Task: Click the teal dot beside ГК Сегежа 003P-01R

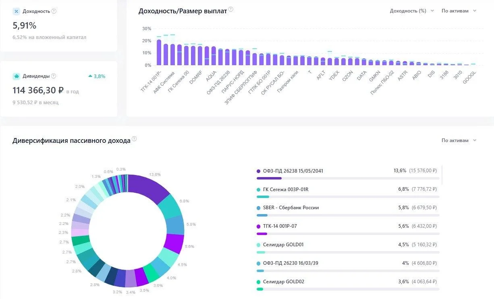Action: click(x=258, y=190)
